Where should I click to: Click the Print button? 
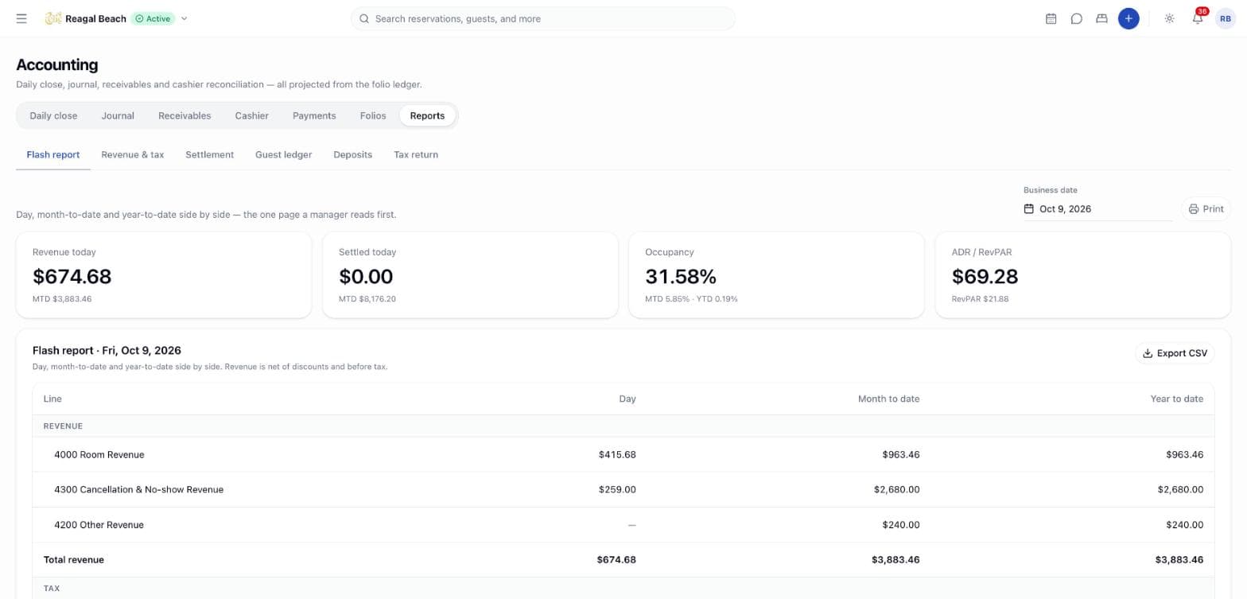[x=1206, y=209]
